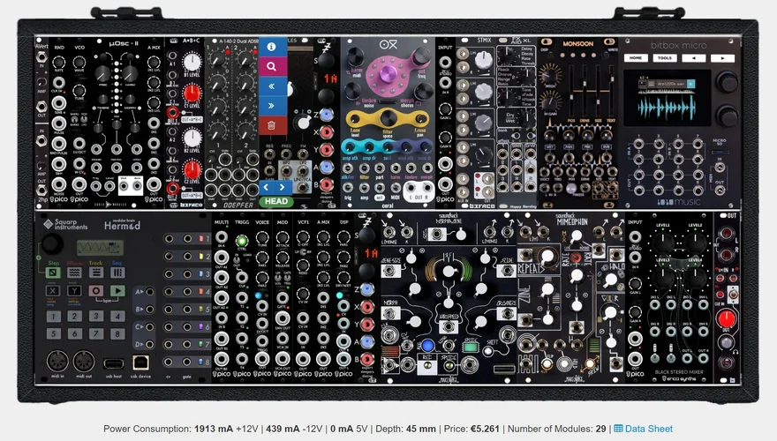
Task: Click the double left chevron move button
Action: pyautogui.click(x=271, y=86)
